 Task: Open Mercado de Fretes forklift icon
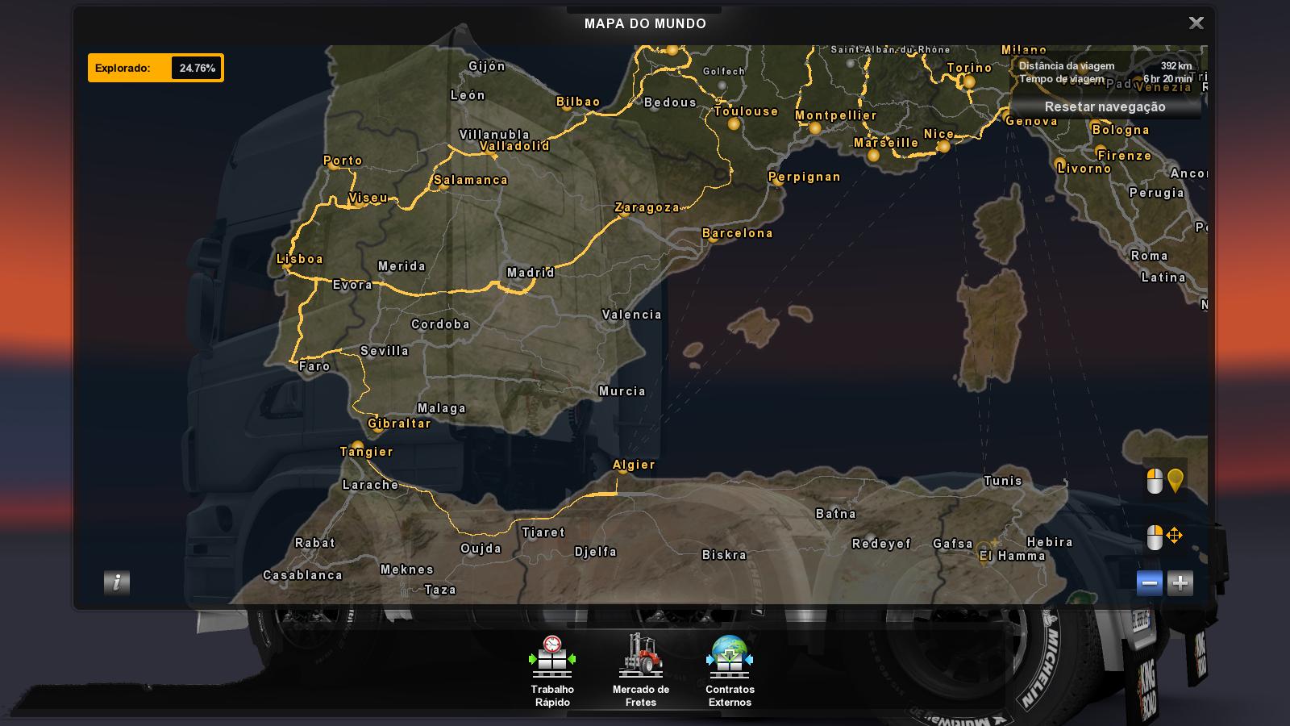pos(641,656)
